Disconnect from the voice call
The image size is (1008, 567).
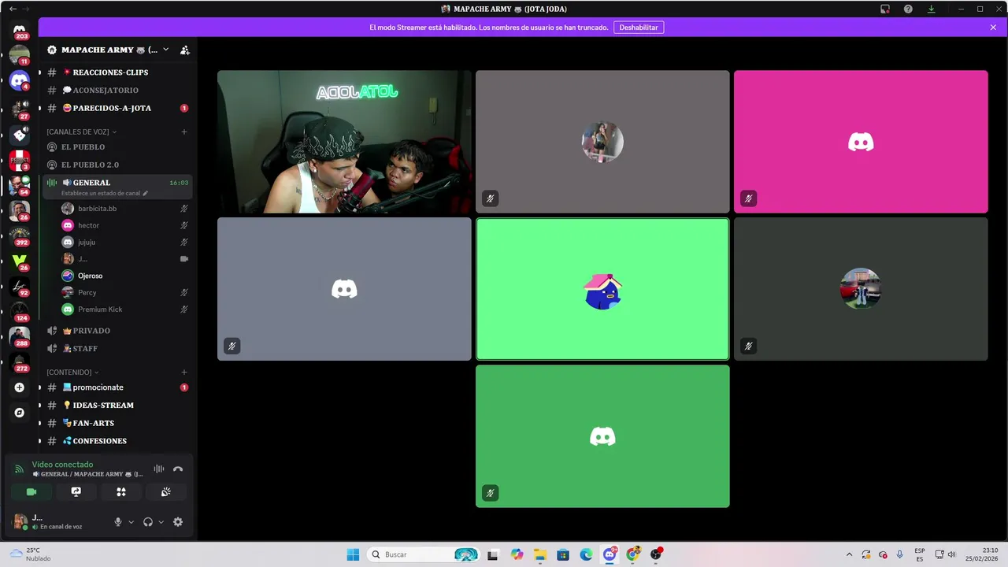178,469
